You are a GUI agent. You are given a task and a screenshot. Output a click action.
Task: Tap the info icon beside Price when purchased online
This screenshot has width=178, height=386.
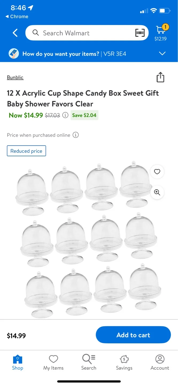(x=76, y=135)
